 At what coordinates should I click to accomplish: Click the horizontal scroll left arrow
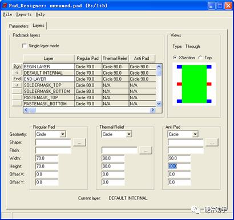(x=26, y=110)
